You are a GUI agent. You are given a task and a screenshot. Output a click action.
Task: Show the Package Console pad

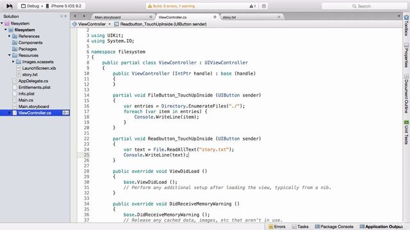(x=334, y=227)
